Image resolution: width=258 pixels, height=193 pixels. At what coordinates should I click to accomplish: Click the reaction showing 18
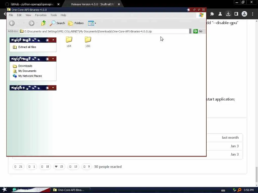pyautogui.click(x=45, y=167)
